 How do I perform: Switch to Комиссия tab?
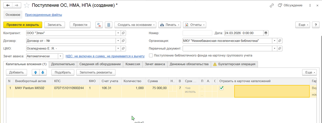tap(133, 64)
